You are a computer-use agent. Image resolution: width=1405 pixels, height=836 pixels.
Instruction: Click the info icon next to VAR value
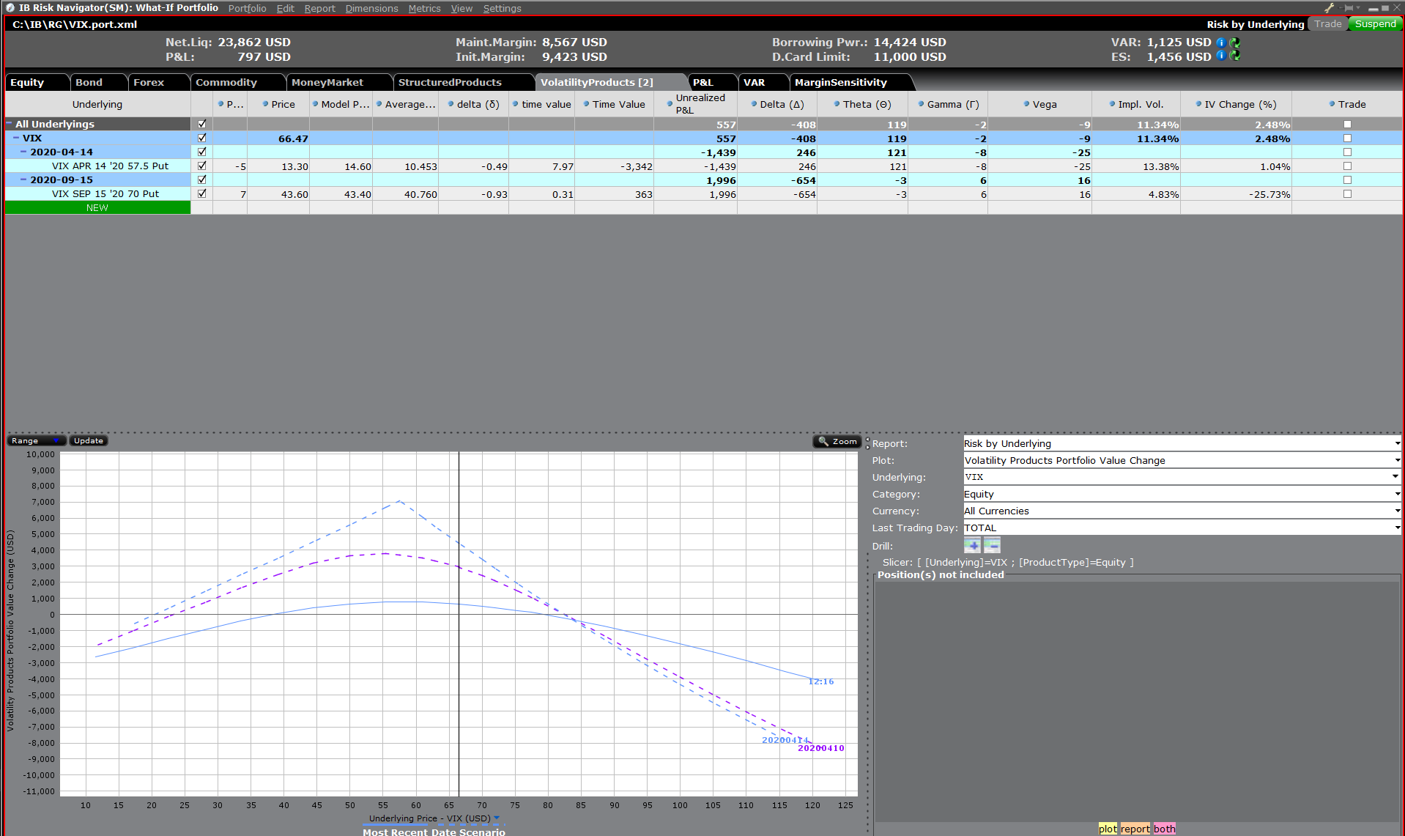click(1222, 42)
